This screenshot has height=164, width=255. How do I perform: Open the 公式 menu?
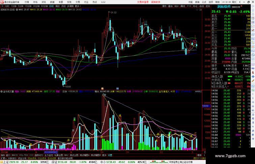pos(204,2)
